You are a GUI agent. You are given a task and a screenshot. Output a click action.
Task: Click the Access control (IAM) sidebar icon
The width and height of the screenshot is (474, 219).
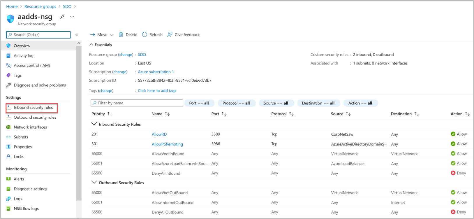pyautogui.click(x=8, y=65)
